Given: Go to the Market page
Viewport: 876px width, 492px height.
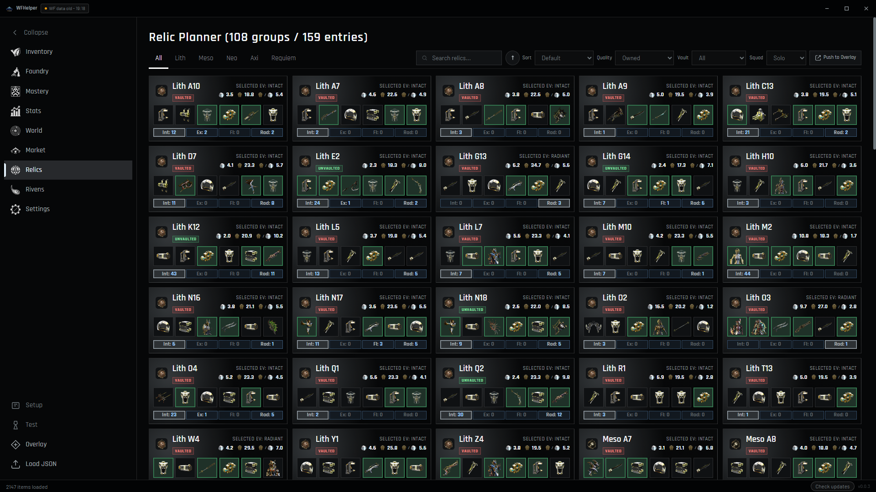Looking at the screenshot, I should coord(68,150).
